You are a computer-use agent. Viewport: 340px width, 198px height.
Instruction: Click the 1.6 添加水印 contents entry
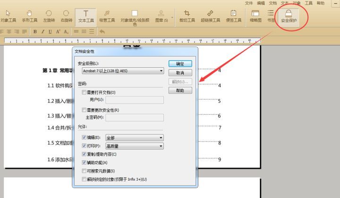(60, 159)
